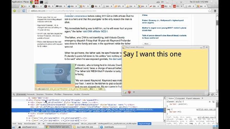Expand the border shorthand in img rule
Viewport: 230px width, 129px height.
[178, 112]
